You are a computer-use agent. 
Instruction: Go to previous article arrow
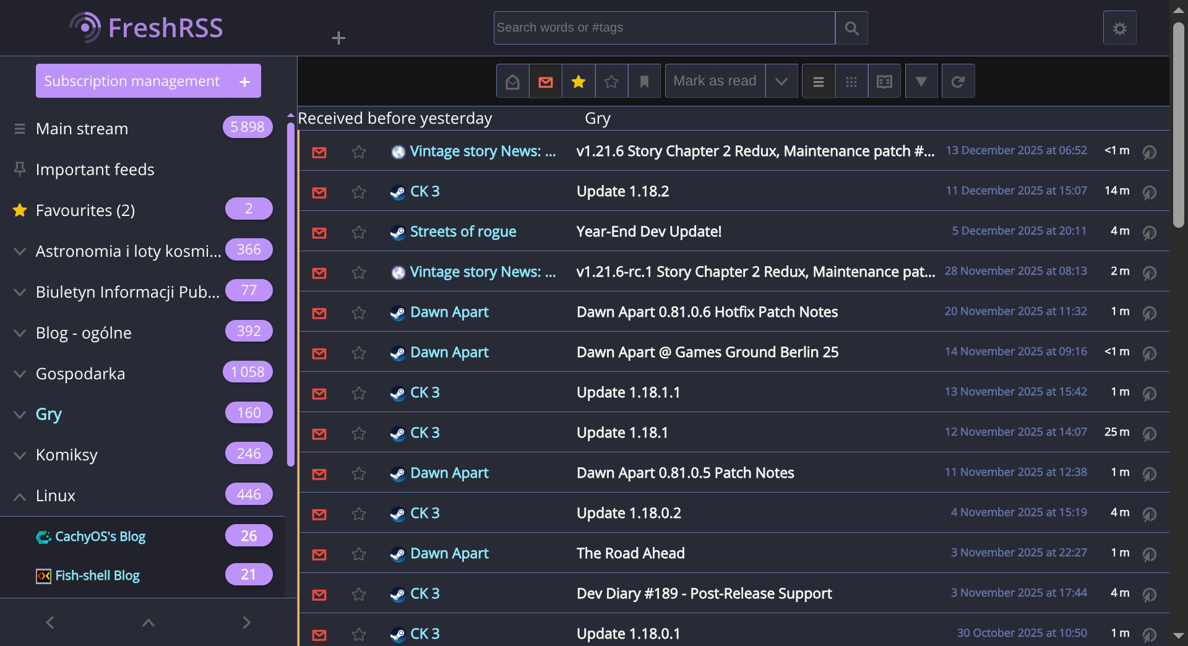tap(50, 622)
